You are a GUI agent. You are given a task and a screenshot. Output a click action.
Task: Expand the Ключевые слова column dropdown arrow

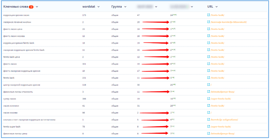click(37, 6)
